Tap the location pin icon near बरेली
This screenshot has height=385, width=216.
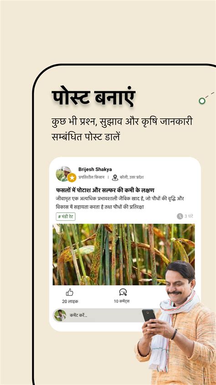[x=115, y=177]
